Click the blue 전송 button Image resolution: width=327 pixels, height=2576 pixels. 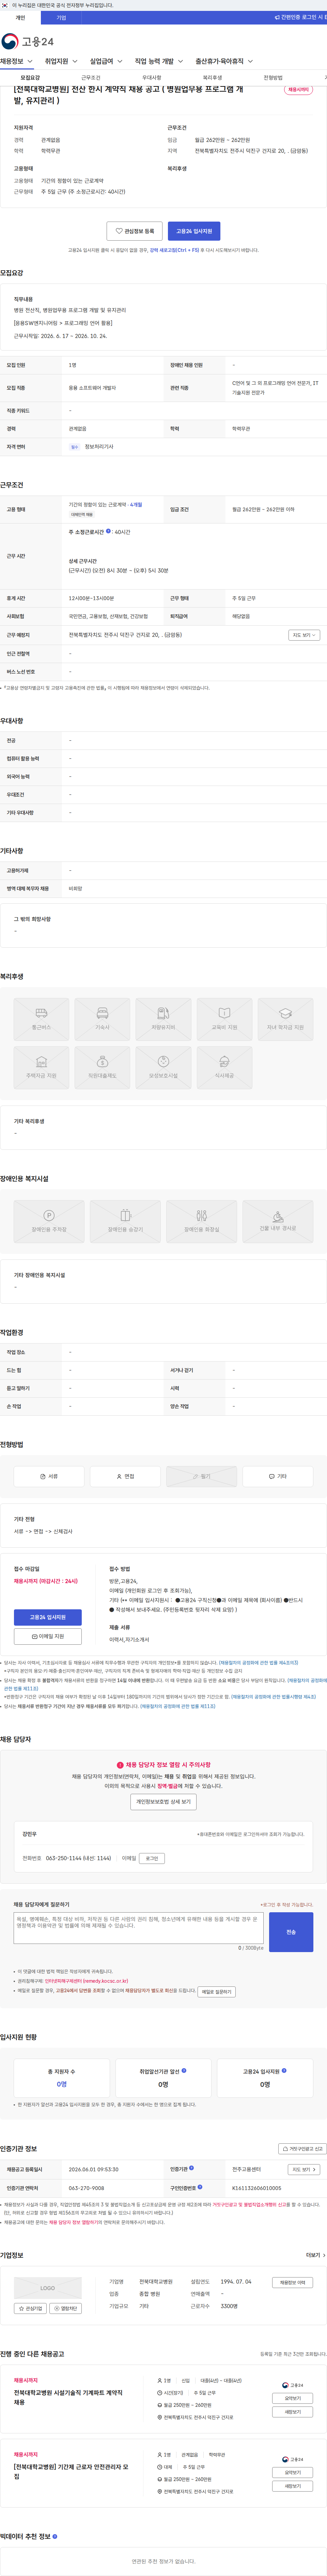[291, 1932]
